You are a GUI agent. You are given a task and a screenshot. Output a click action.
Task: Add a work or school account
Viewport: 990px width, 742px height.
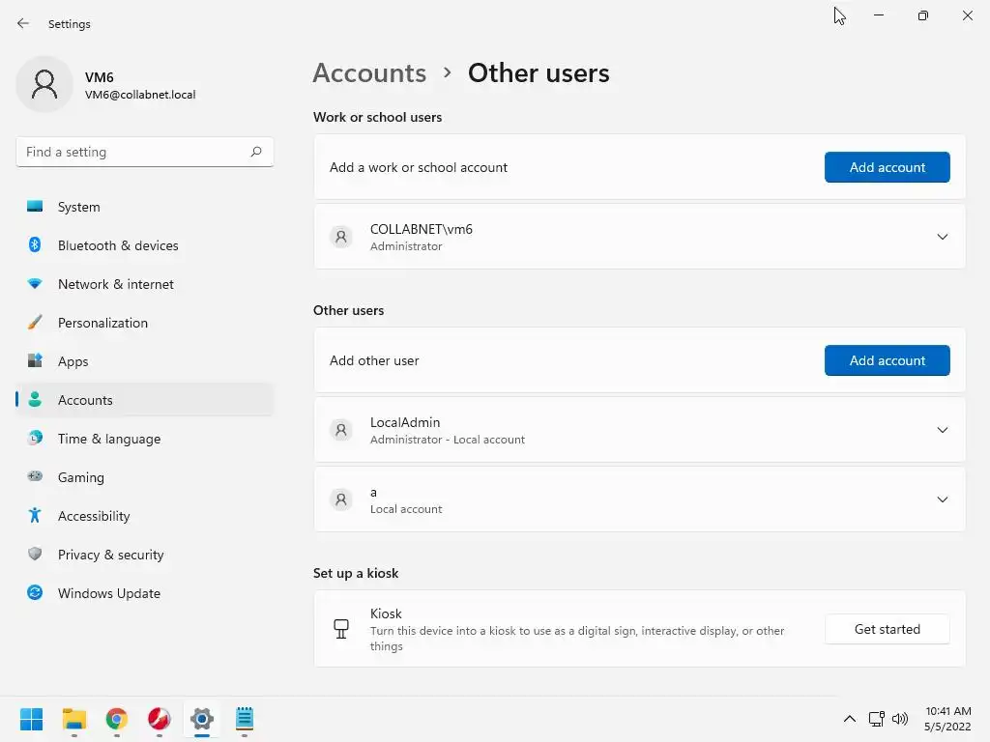pyautogui.click(x=887, y=167)
